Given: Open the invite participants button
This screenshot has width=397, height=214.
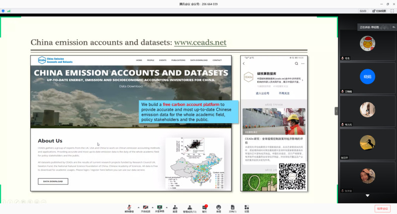Looking at the screenshot, I should pos(175,209).
